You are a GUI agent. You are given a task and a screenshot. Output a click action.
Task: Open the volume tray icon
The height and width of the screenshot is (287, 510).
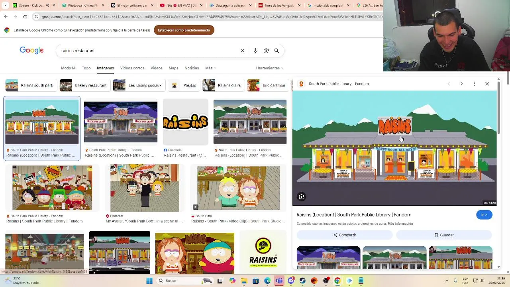481,281
